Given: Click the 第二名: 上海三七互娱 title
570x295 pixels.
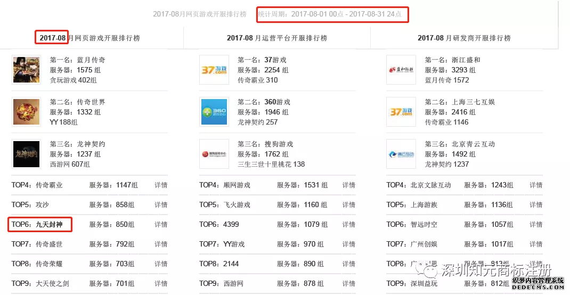Looking at the screenshot, I should click(460, 102).
